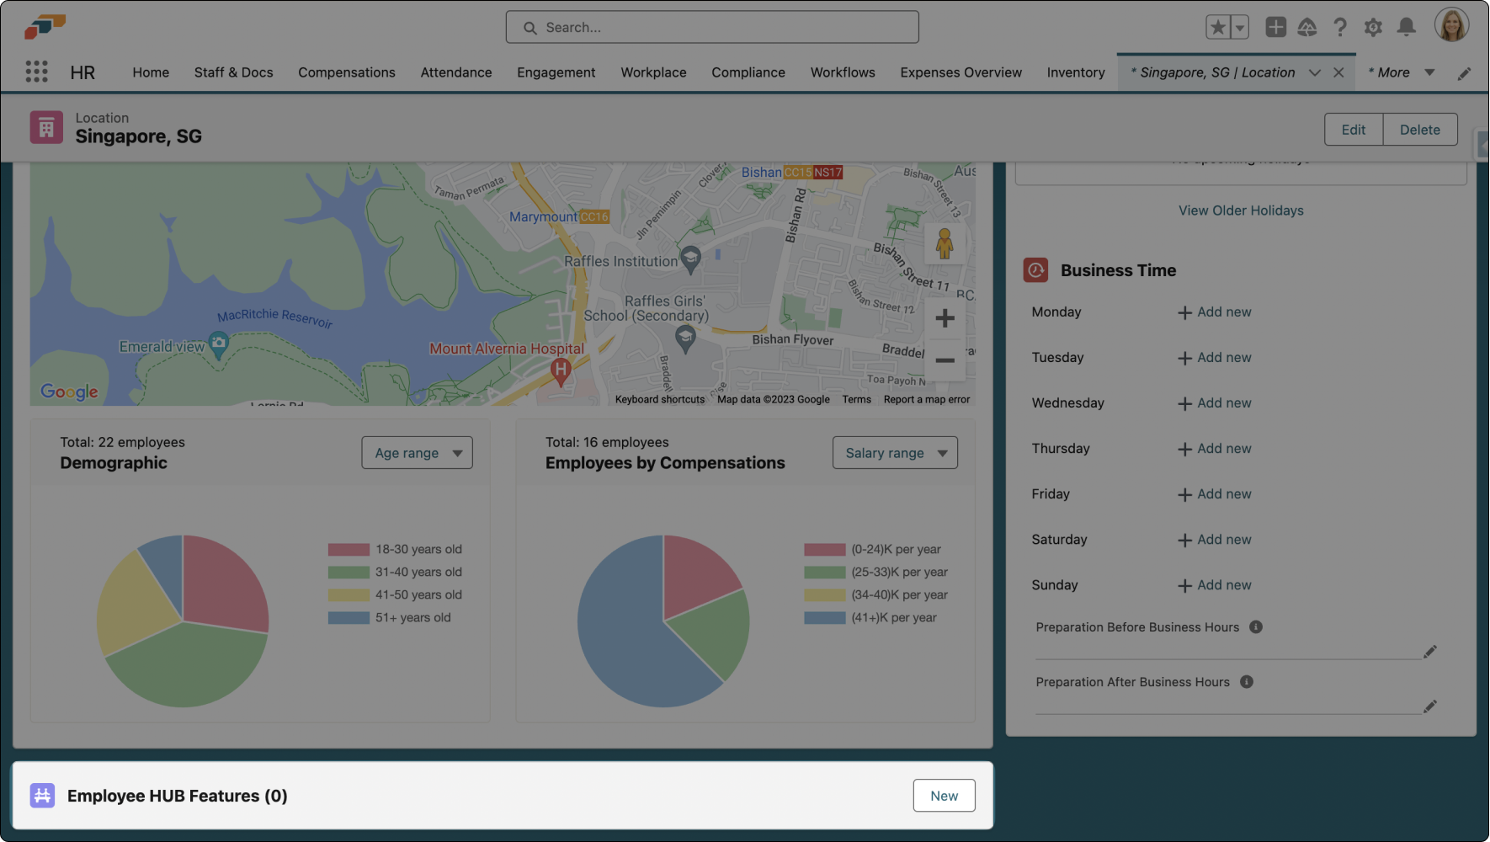Click the map zoom-in control
Screen dimensions: 1490x842
pyautogui.click(x=945, y=317)
